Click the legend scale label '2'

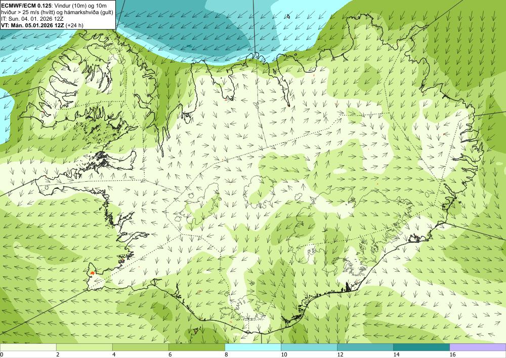point(58,355)
